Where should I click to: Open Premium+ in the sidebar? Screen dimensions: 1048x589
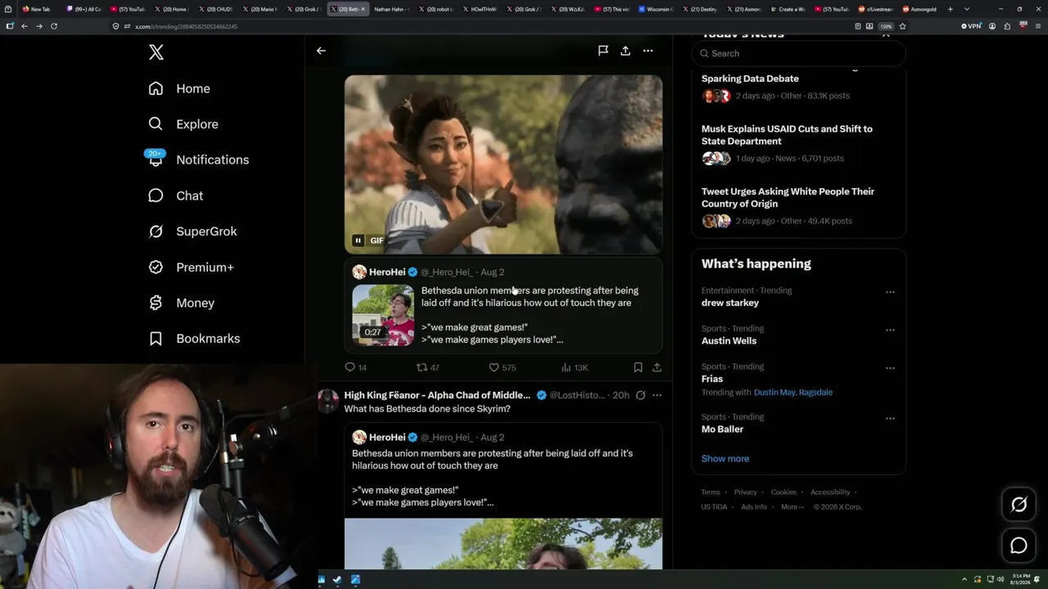(191, 268)
